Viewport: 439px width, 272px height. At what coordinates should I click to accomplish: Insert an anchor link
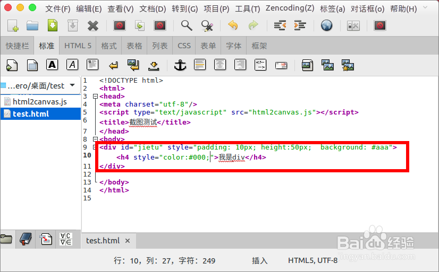click(x=180, y=65)
